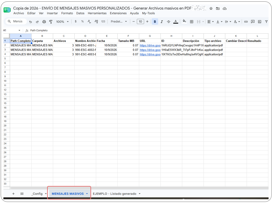The image size is (273, 204).
Task: Add a new sheet with plus button
Action: (13, 193)
